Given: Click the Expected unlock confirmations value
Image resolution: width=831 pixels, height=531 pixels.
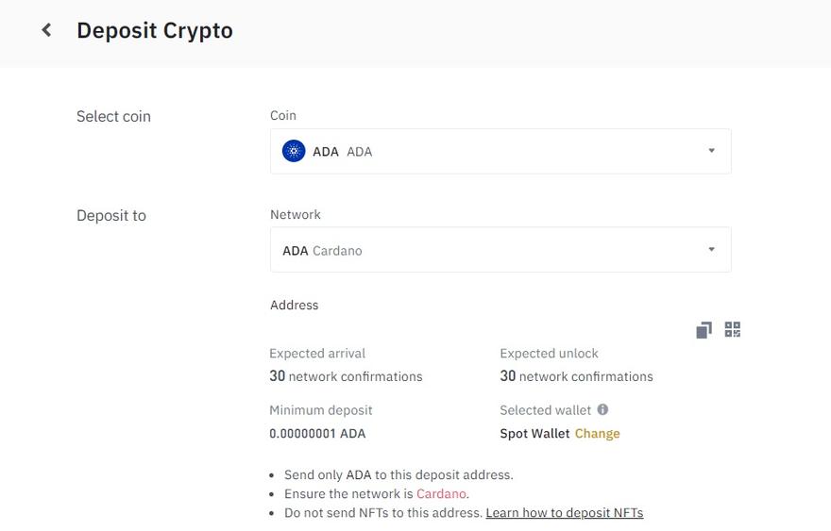Looking at the screenshot, I should click(x=576, y=376).
